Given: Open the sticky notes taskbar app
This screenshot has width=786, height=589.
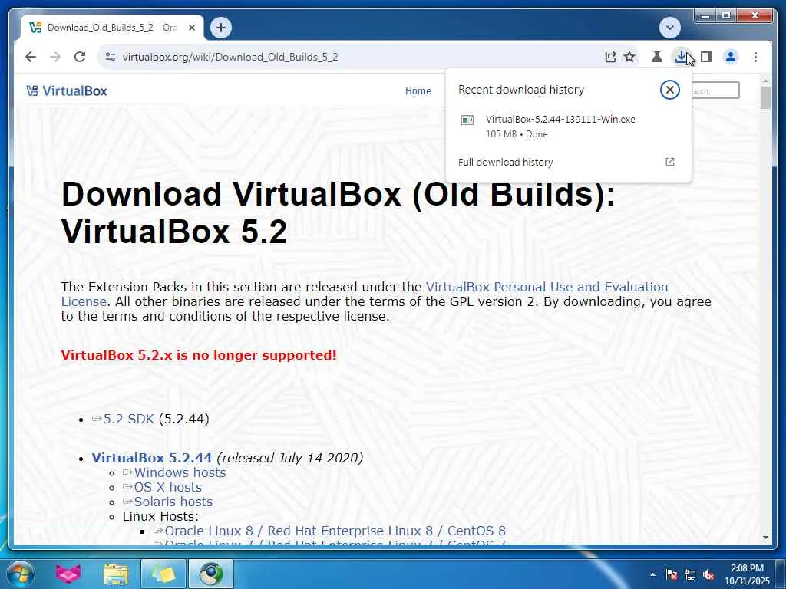Looking at the screenshot, I should click(x=163, y=574).
